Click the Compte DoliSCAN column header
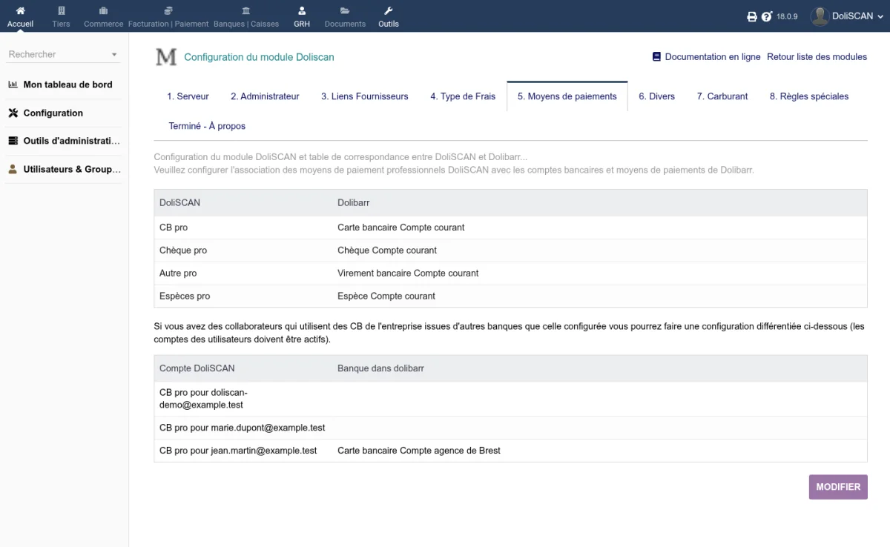Screen dimensions: 890x547 point(197,368)
